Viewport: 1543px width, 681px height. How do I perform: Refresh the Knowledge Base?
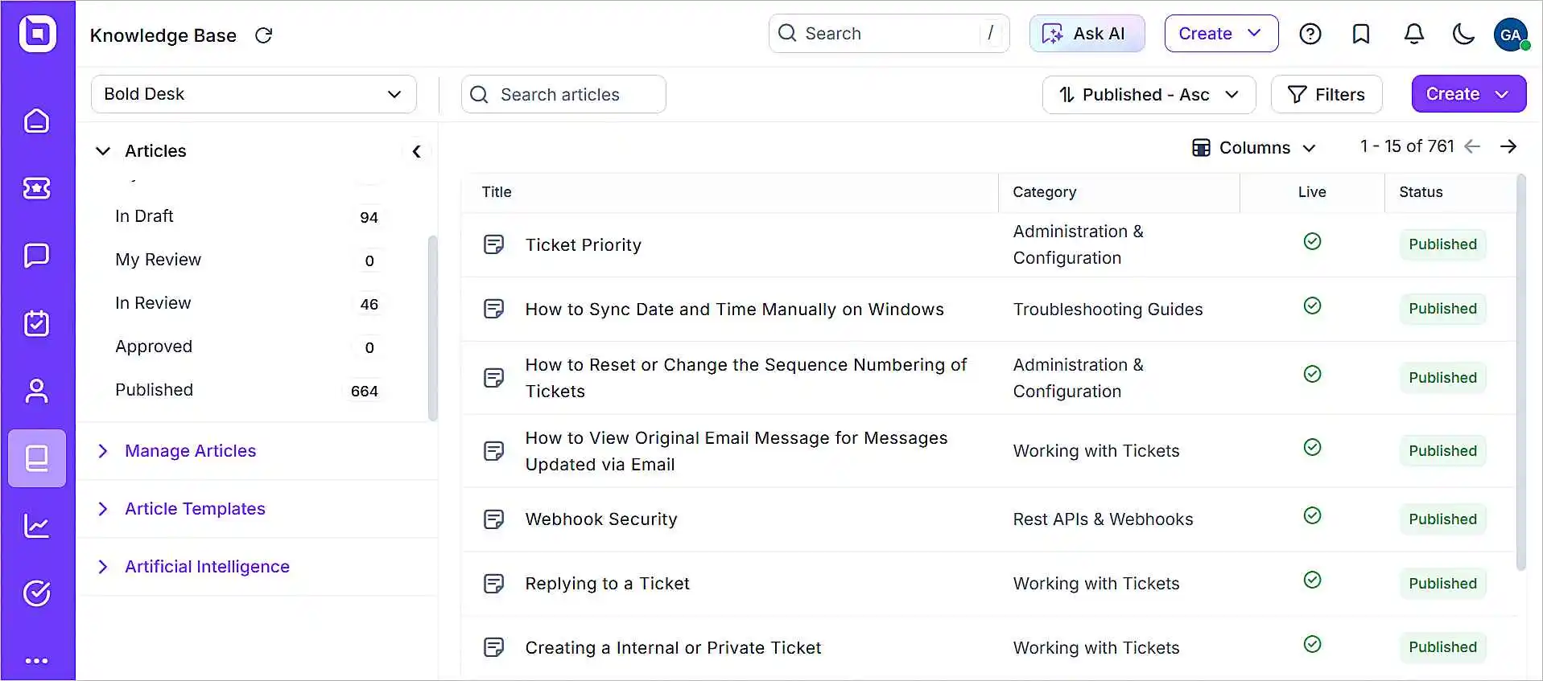(x=264, y=35)
